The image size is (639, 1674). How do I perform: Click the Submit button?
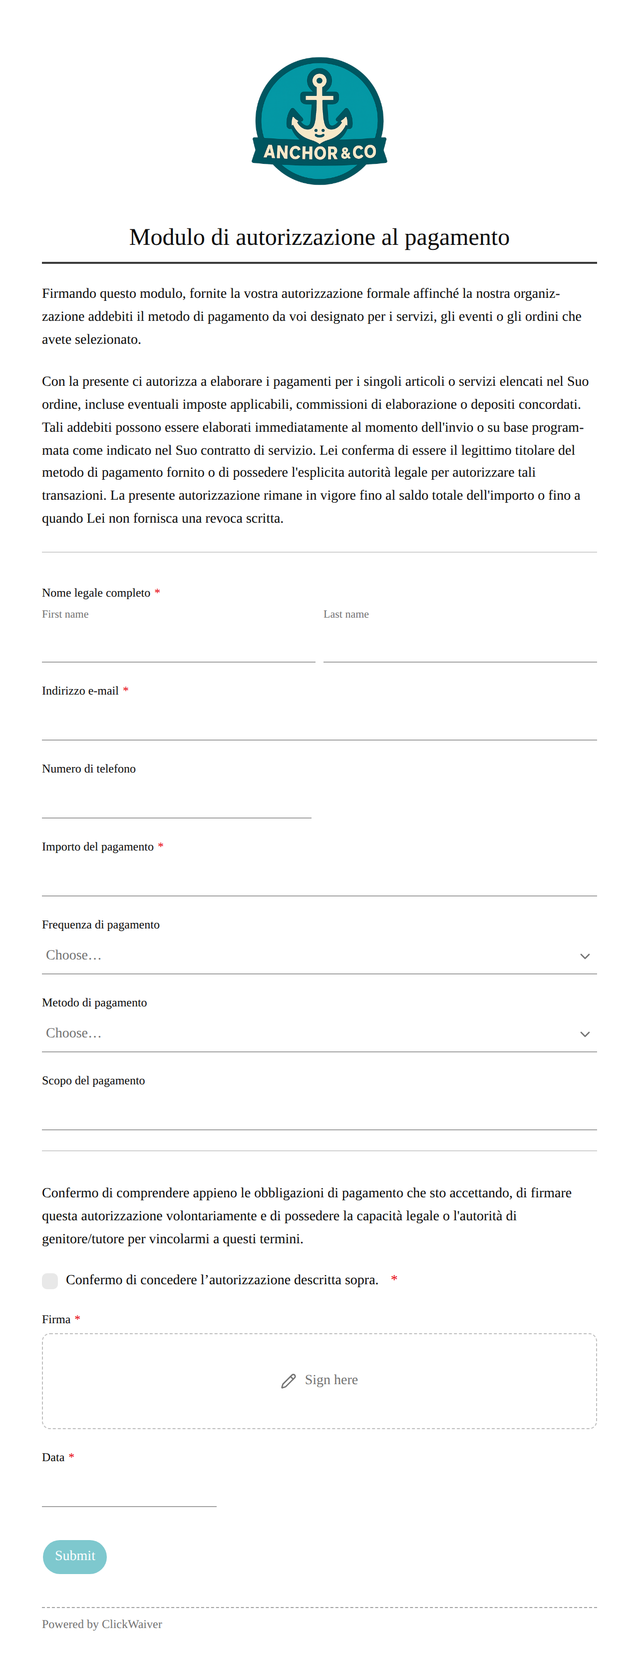coord(75,1556)
